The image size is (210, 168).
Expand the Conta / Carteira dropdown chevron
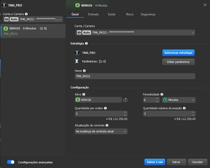point(193,33)
